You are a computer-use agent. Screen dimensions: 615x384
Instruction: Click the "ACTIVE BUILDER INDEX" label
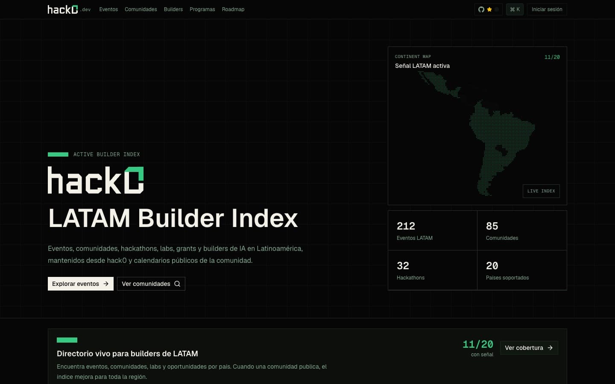(107, 154)
